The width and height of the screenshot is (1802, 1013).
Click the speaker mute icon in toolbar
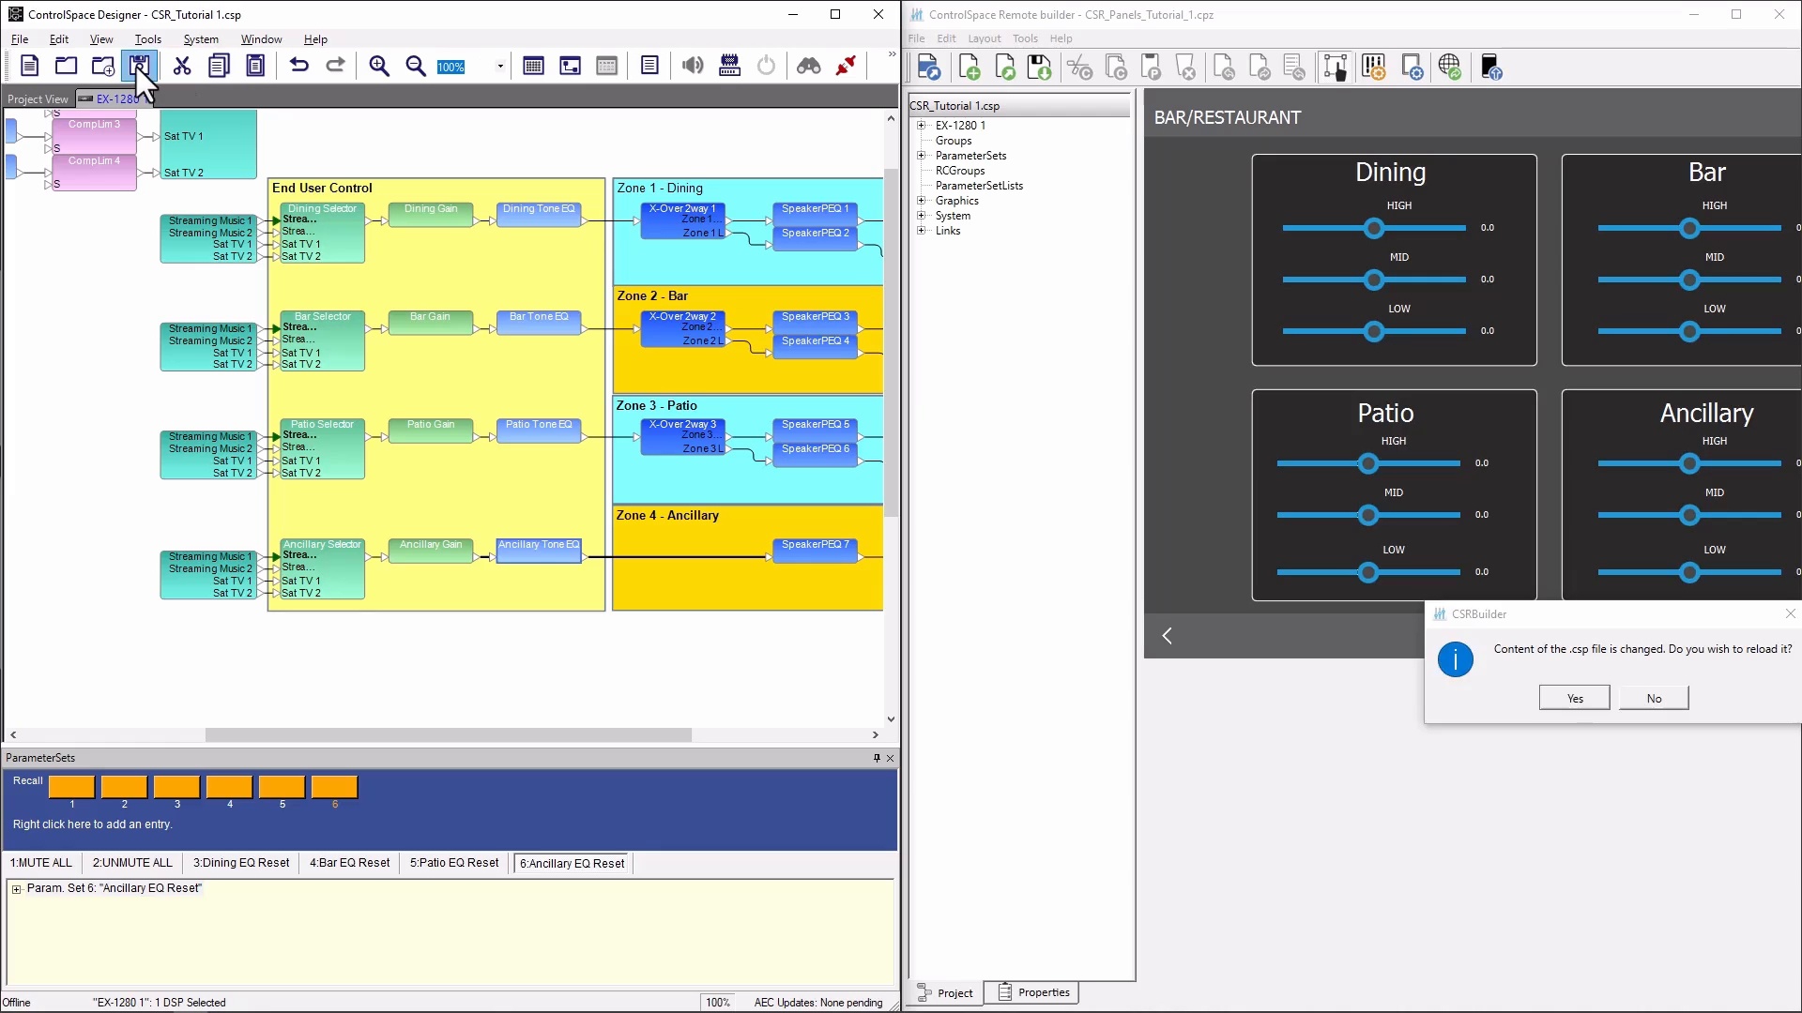693,66
